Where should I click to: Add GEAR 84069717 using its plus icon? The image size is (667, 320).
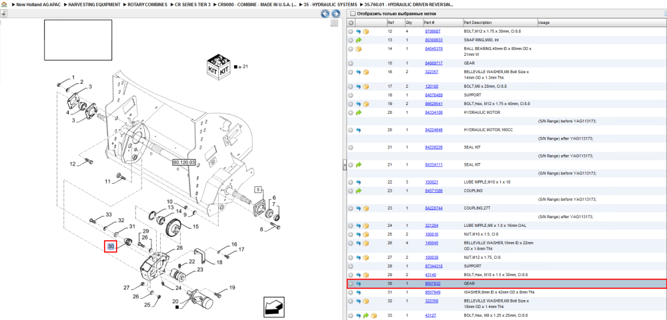351,63
